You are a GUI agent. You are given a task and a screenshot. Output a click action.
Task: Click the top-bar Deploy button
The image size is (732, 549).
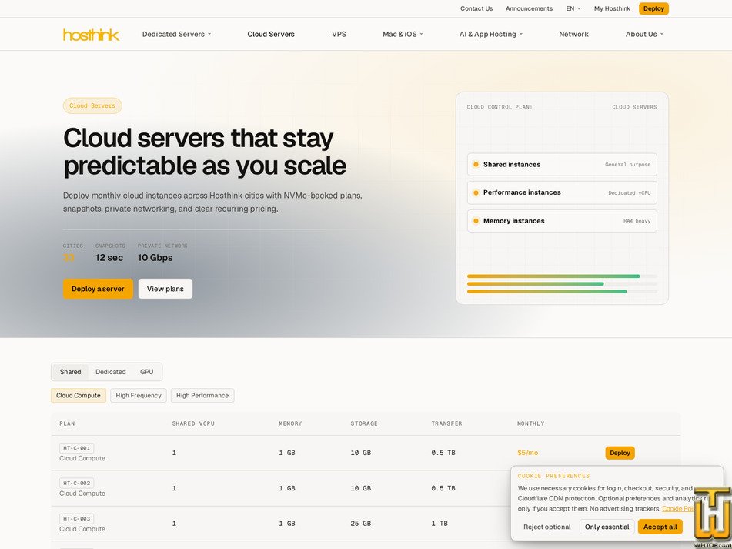[653, 8]
